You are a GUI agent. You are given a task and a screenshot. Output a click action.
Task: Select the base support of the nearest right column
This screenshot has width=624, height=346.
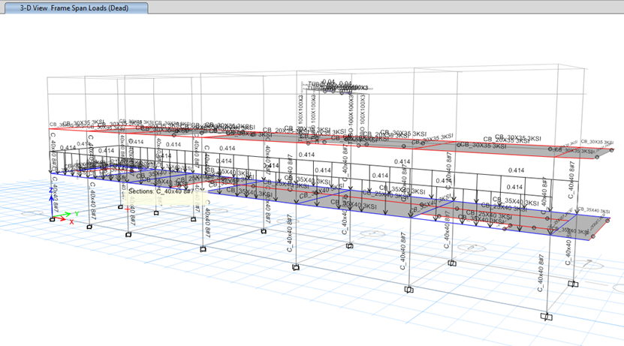[547, 317]
